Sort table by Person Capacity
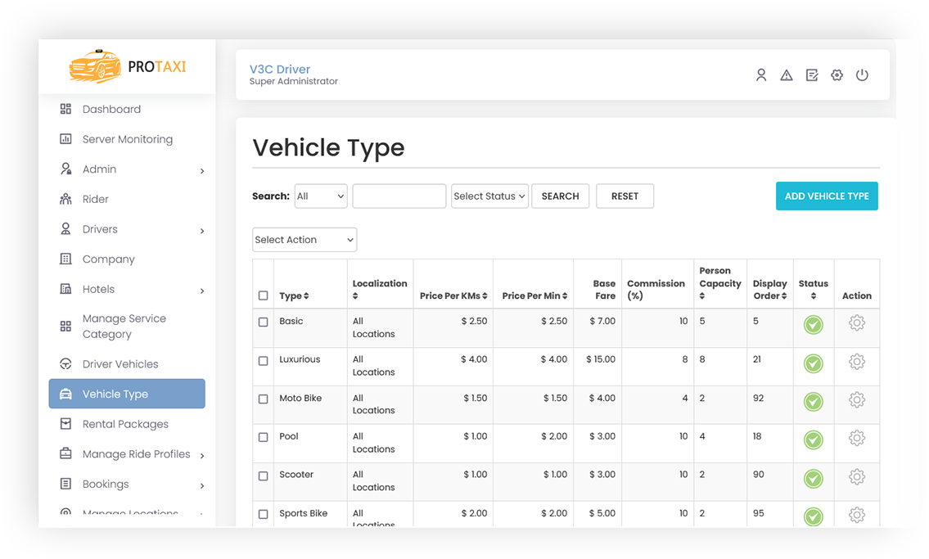This screenshot has width=929, height=559. tap(719, 283)
